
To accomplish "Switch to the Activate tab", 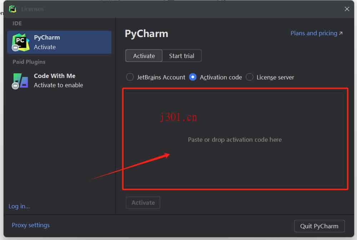I will (x=144, y=56).
